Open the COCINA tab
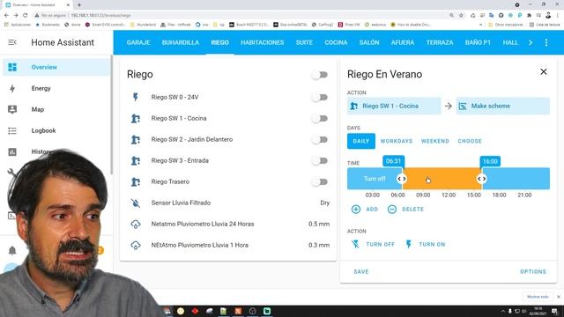The width and height of the screenshot is (564, 317). pos(336,42)
